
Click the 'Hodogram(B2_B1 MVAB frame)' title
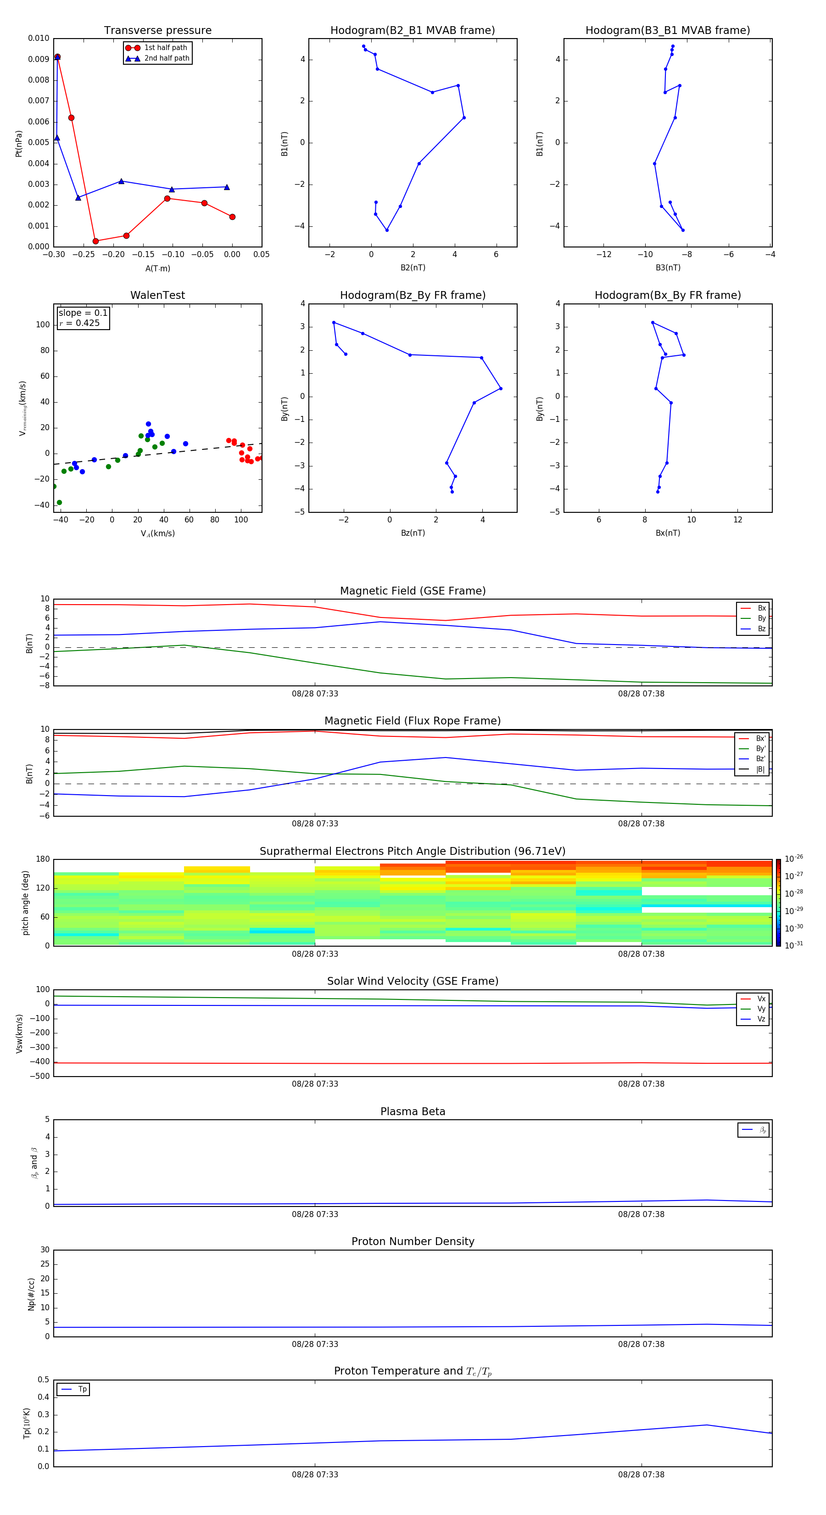413,30
